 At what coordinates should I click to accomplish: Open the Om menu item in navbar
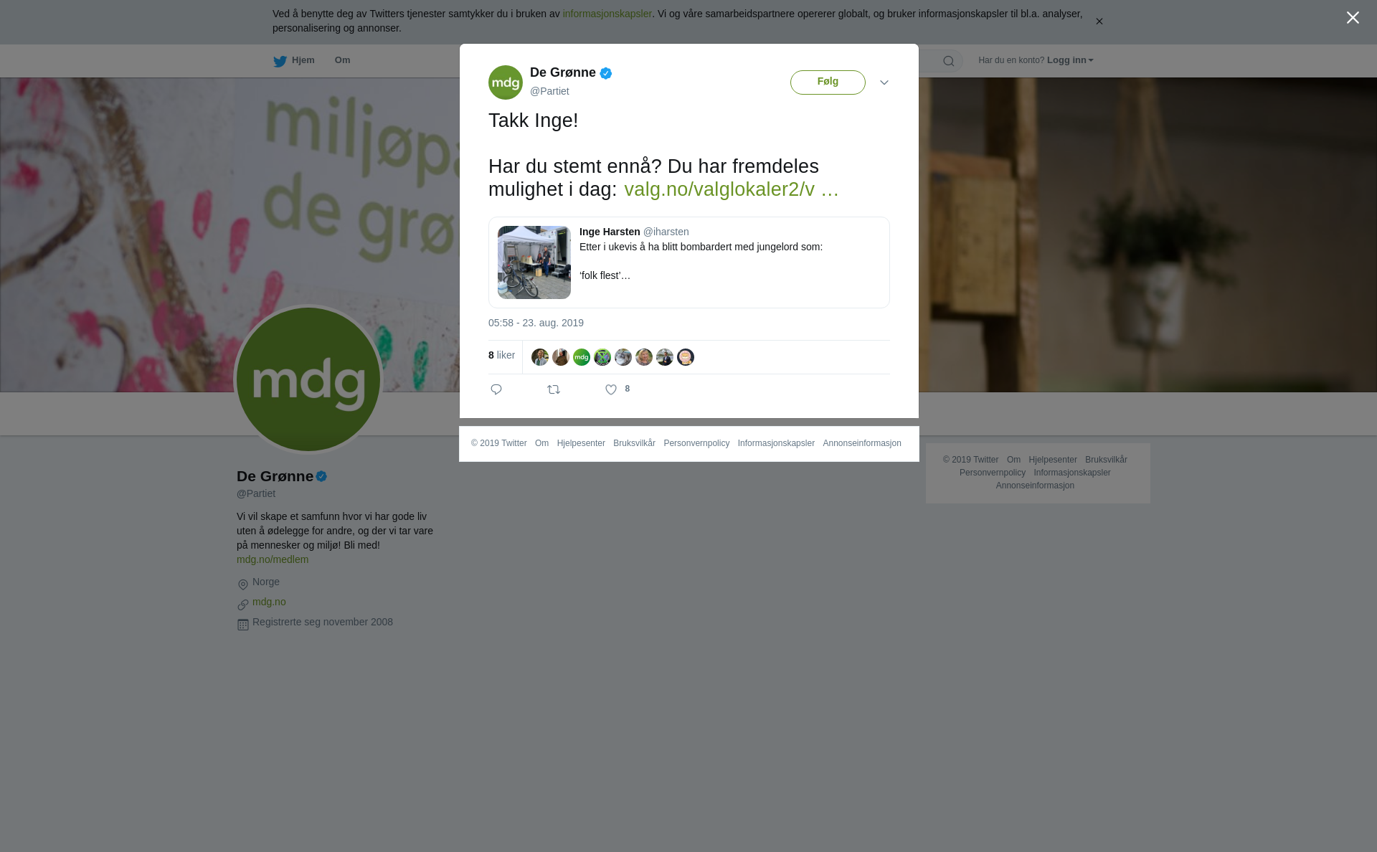[x=343, y=60]
